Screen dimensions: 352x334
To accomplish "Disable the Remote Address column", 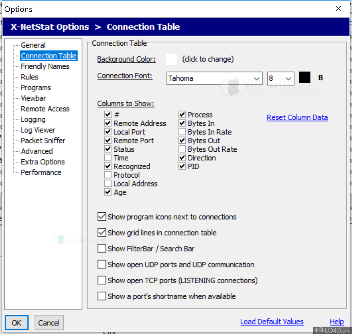I will pyautogui.click(x=108, y=123).
